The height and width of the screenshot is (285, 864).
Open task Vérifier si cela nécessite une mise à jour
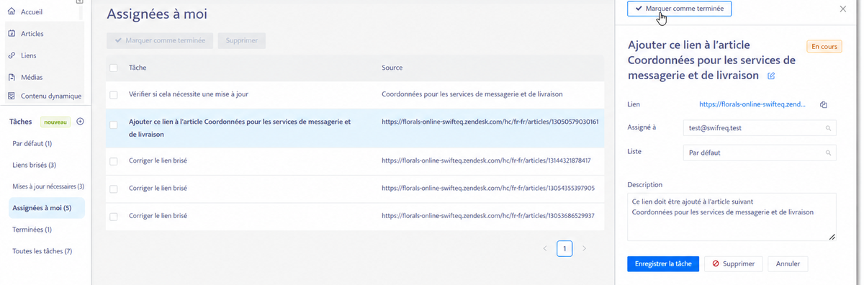(189, 94)
